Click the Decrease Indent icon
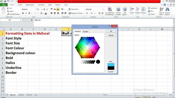 click(x=62, y=13)
